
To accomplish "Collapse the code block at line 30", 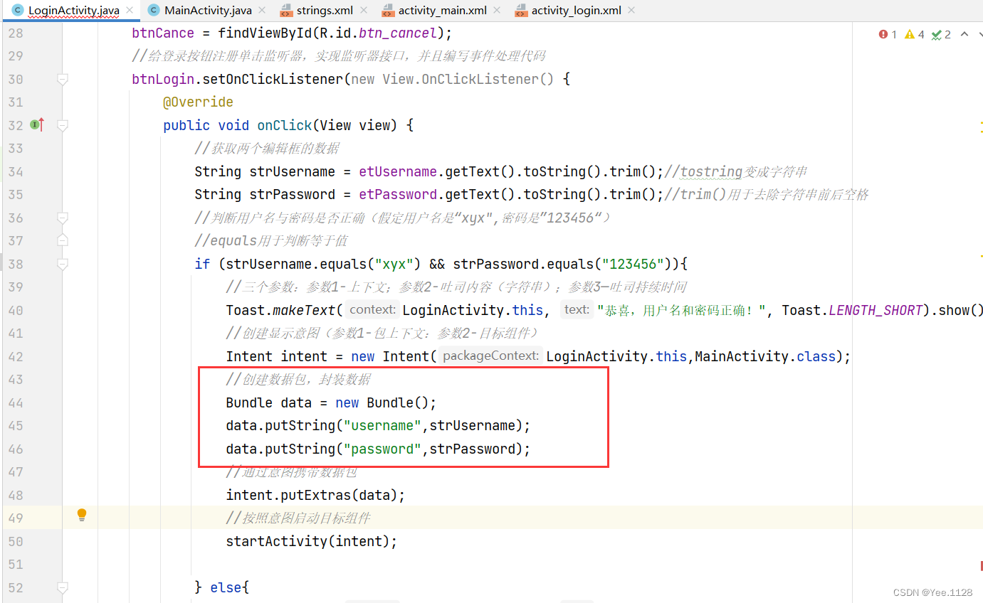I will pos(63,79).
